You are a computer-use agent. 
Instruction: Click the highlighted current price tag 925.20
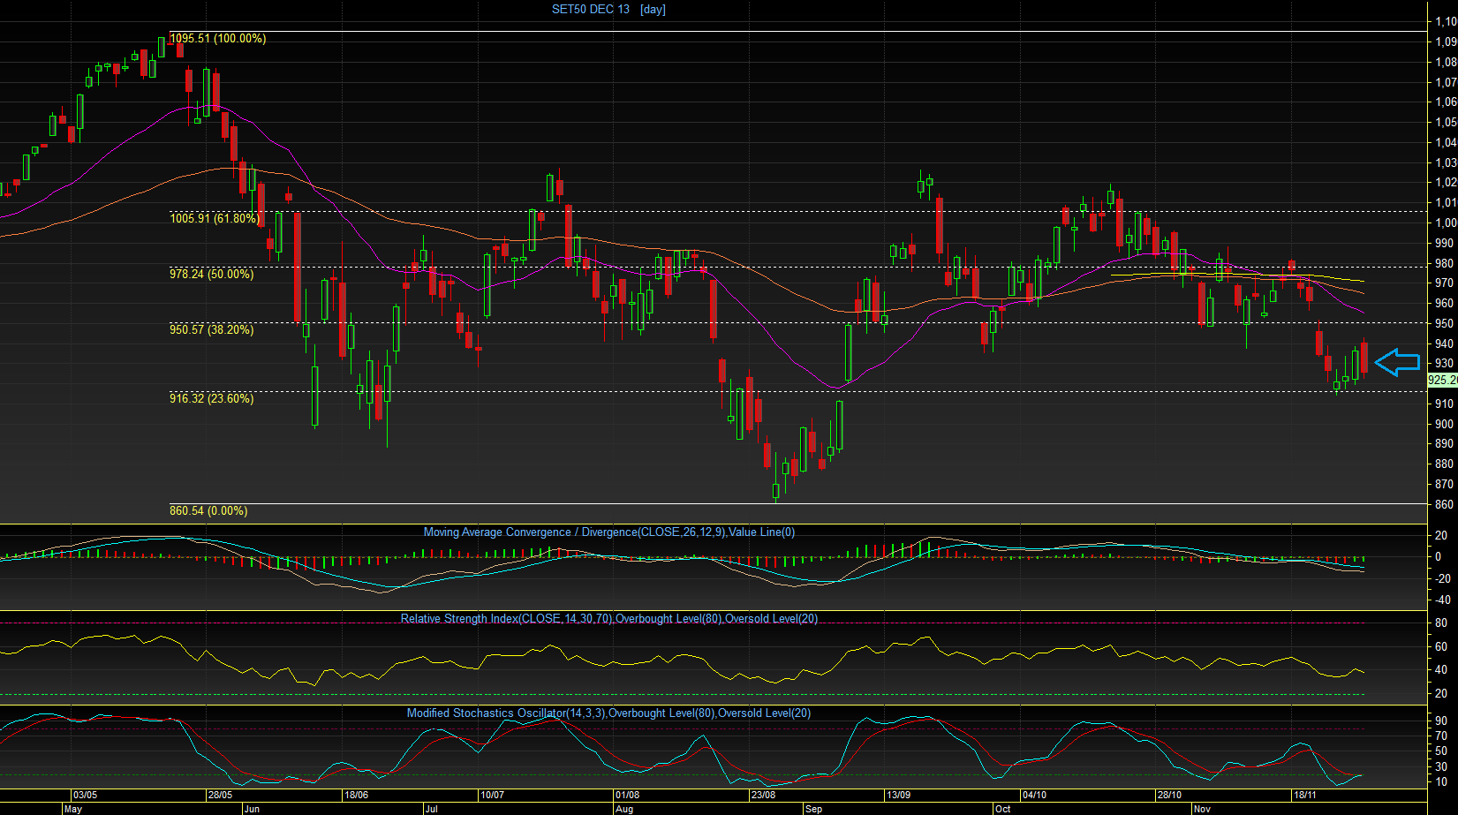(x=1442, y=380)
